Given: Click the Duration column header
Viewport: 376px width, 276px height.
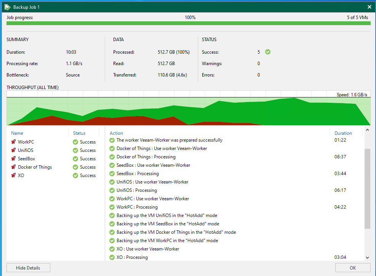Looking at the screenshot, I should tap(343, 133).
